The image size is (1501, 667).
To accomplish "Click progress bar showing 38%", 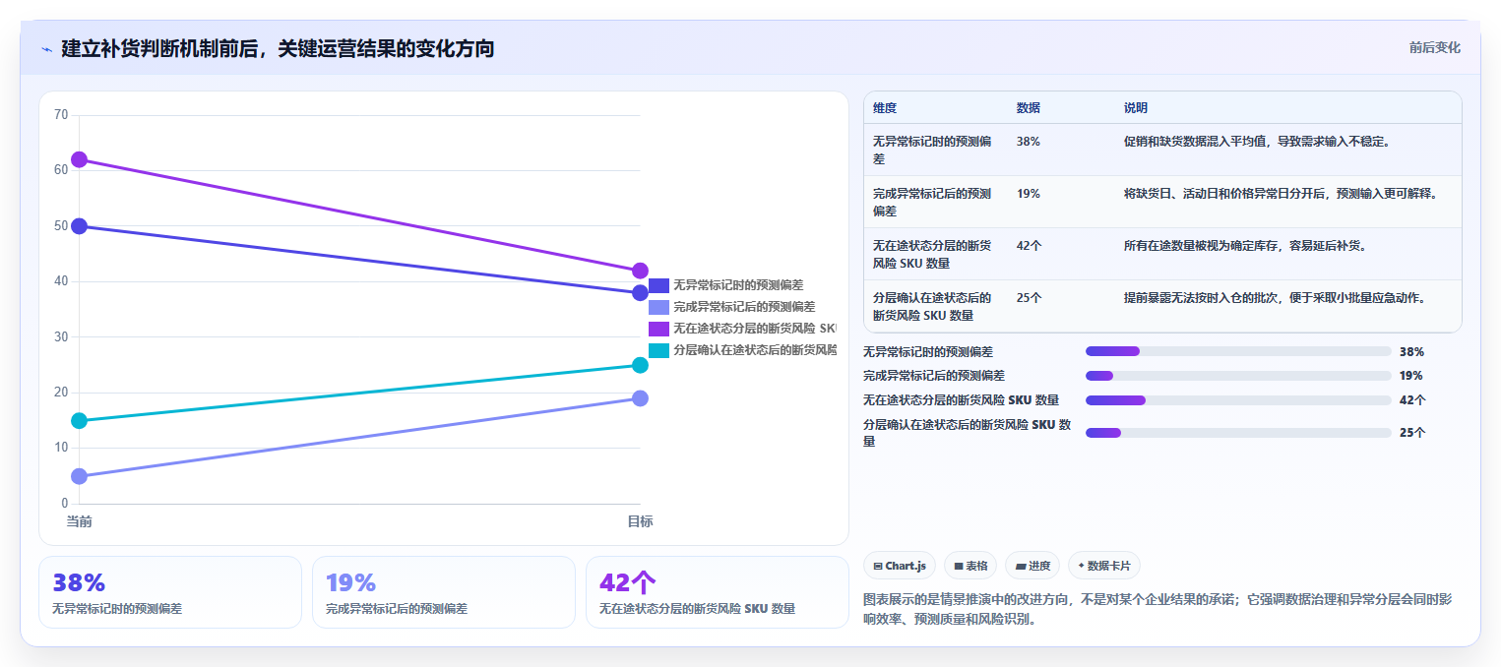I will pyautogui.click(x=1238, y=351).
